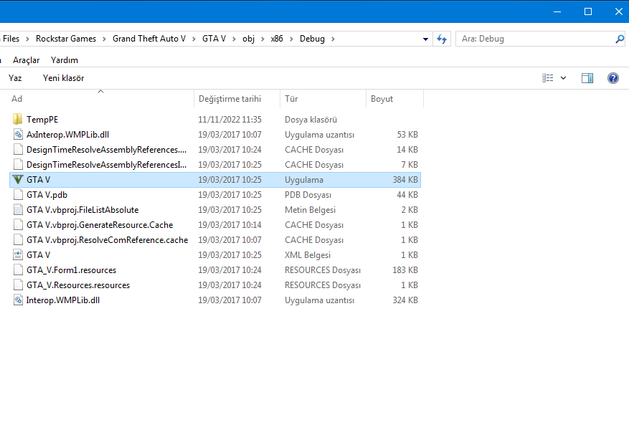Image resolution: width=629 pixels, height=425 pixels.
Task: Click the GTA V.vbproj.FileListAbsolute text file icon
Action: pos(18,210)
